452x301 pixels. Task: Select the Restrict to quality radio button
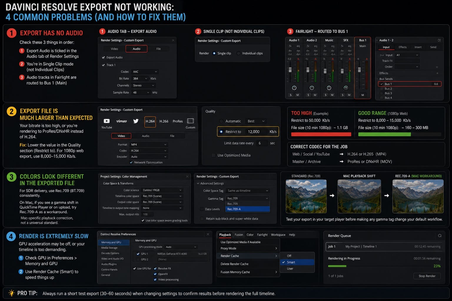[221, 132]
